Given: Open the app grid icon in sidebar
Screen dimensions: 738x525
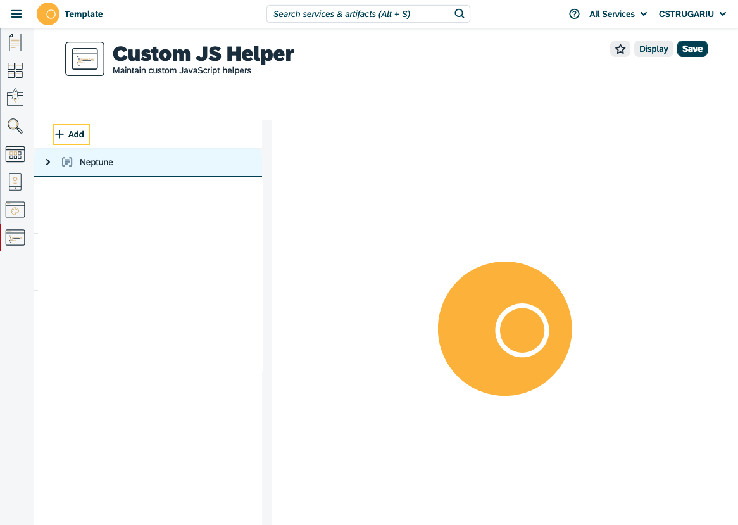Looking at the screenshot, I should coord(15,154).
